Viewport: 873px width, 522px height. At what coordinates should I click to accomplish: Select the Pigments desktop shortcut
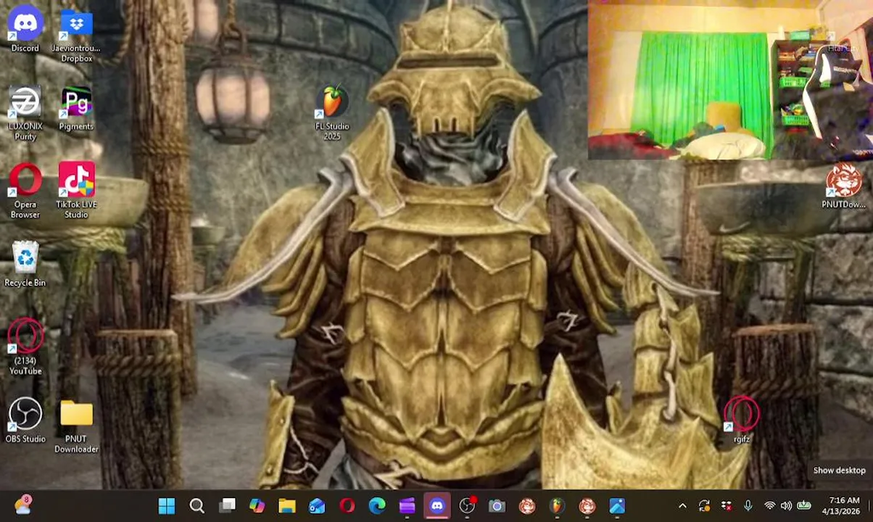pyautogui.click(x=76, y=109)
